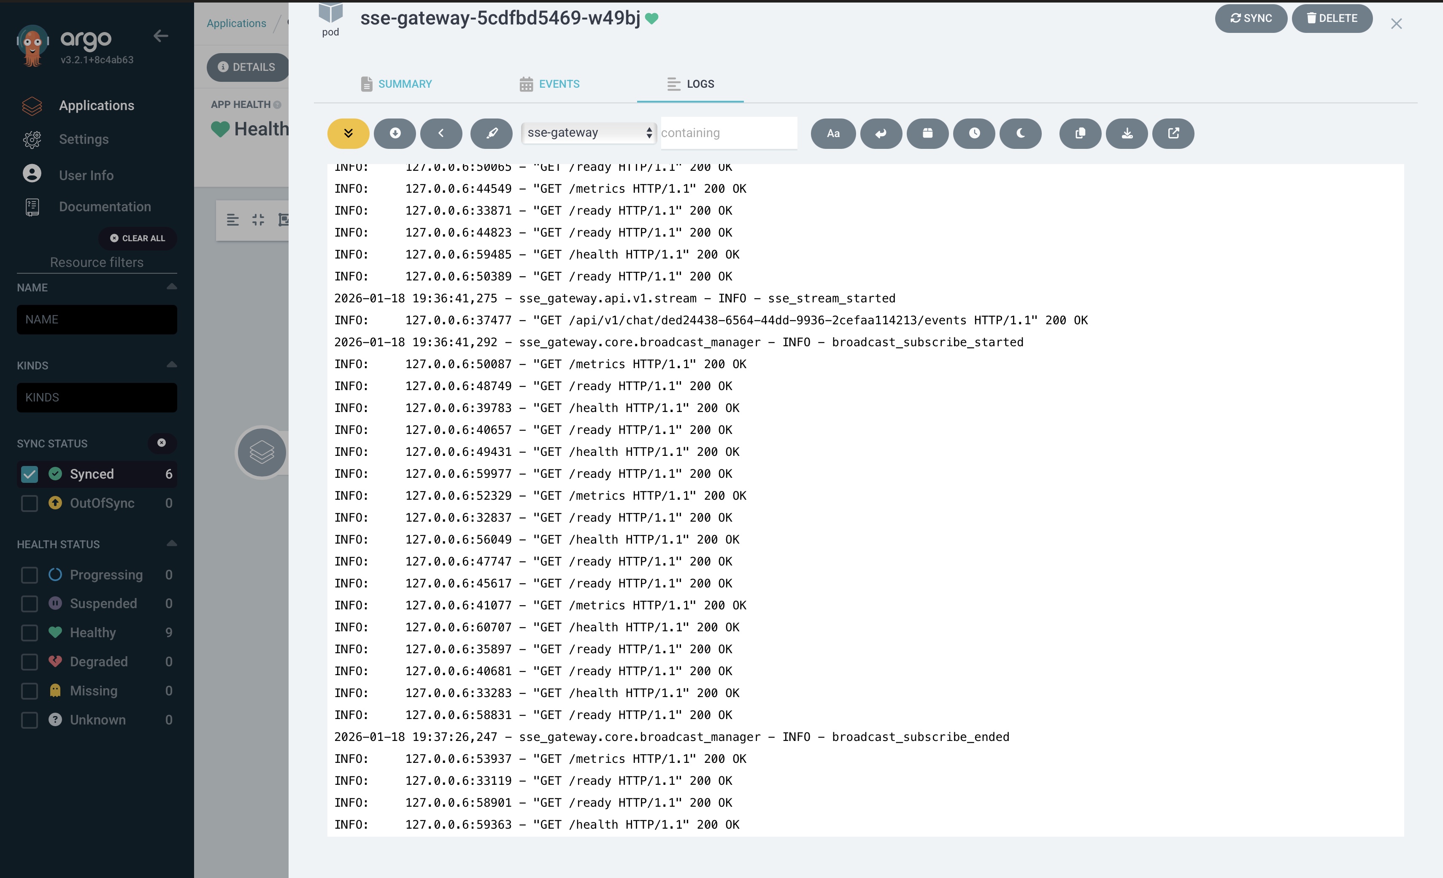Screen dimensions: 1443x878
Task: Enable the Degraded health filter checkbox
Action: click(x=29, y=662)
